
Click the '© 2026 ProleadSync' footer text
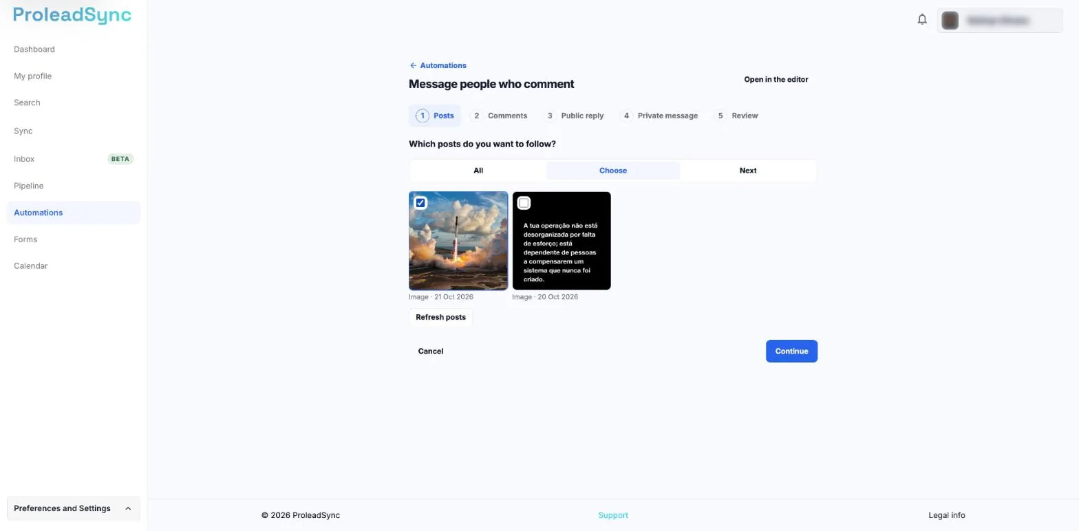click(301, 515)
